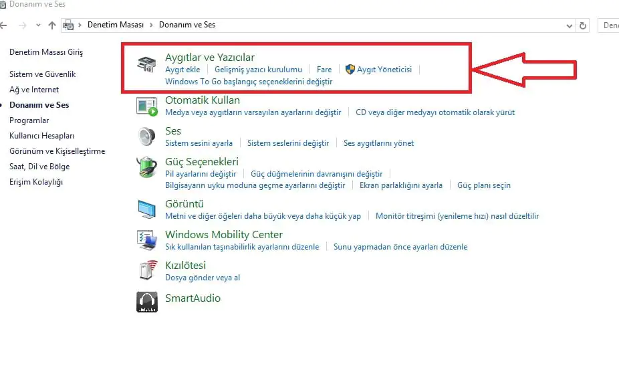
Task: Click Sık kullanılan taşınabilirlik ayarlarını düzenle
Action: click(242, 247)
